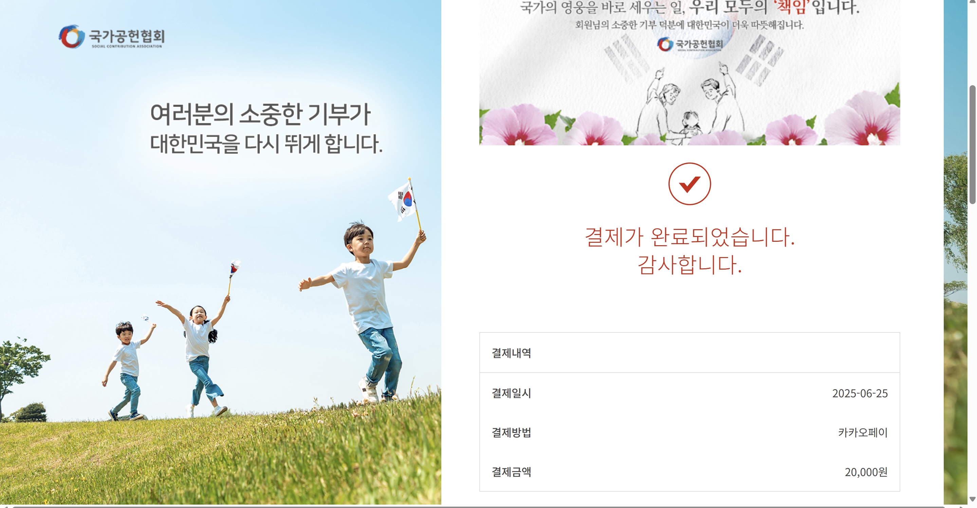Viewport: 977px width, 508px height.
Task: Select the 결제방법 label
Action: [511, 433]
